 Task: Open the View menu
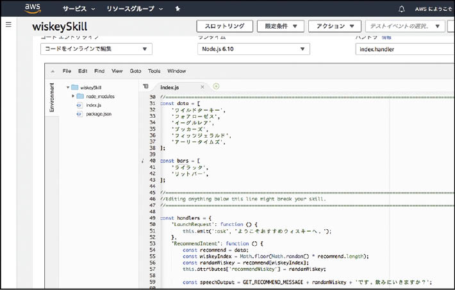pos(117,71)
